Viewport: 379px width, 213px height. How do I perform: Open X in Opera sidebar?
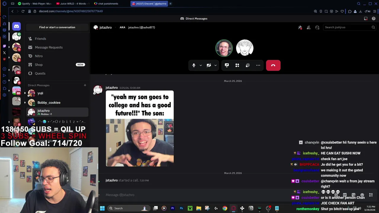point(4,53)
